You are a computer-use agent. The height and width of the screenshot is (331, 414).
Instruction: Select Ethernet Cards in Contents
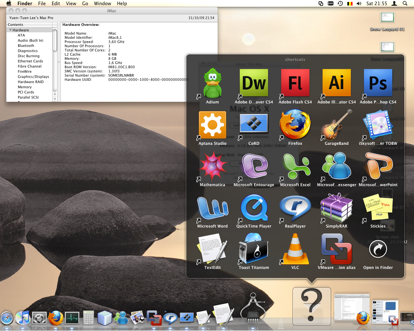(30, 61)
